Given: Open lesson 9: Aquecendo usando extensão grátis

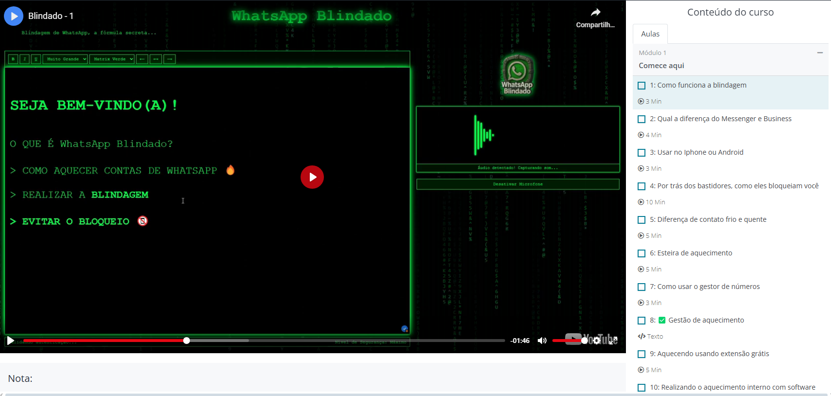Looking at the screenshot, I should [709, 354].
